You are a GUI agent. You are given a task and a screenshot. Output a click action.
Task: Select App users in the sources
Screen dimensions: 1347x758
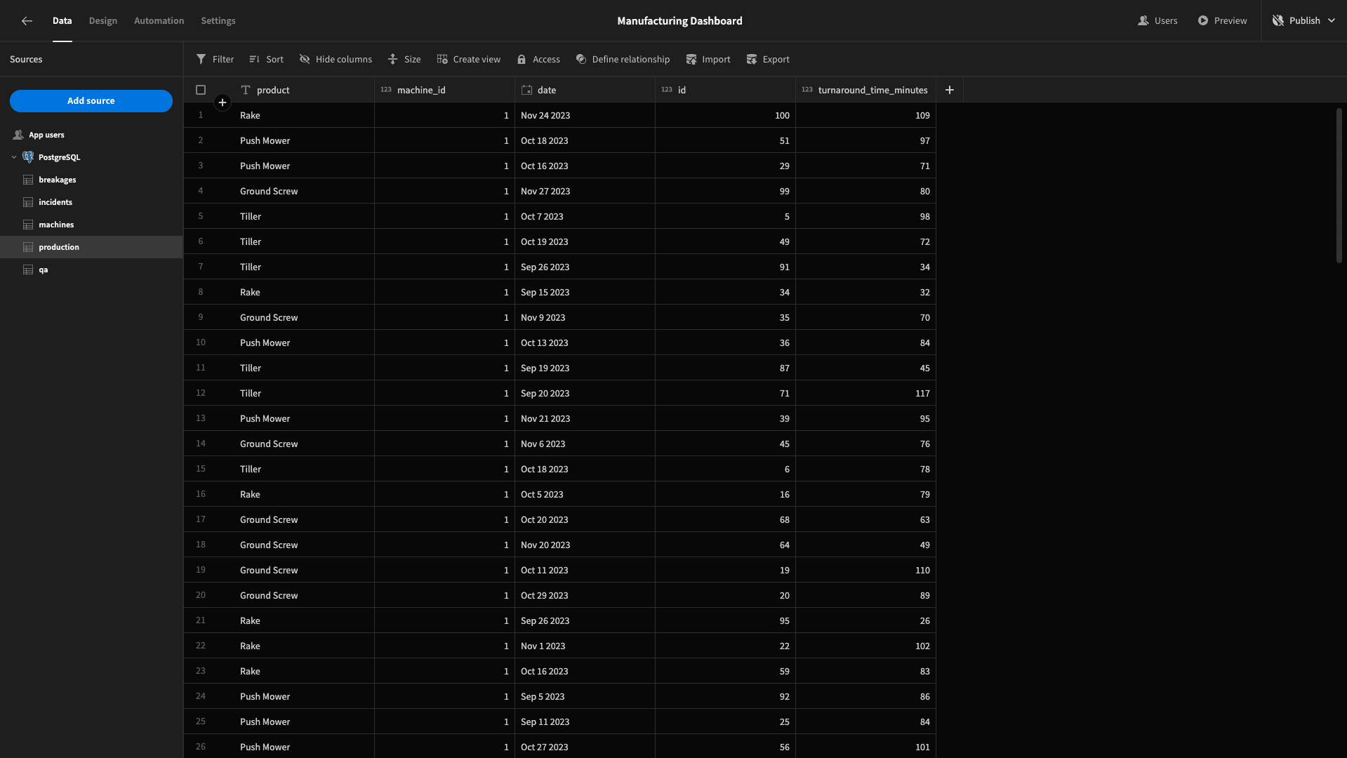point(91,135)
